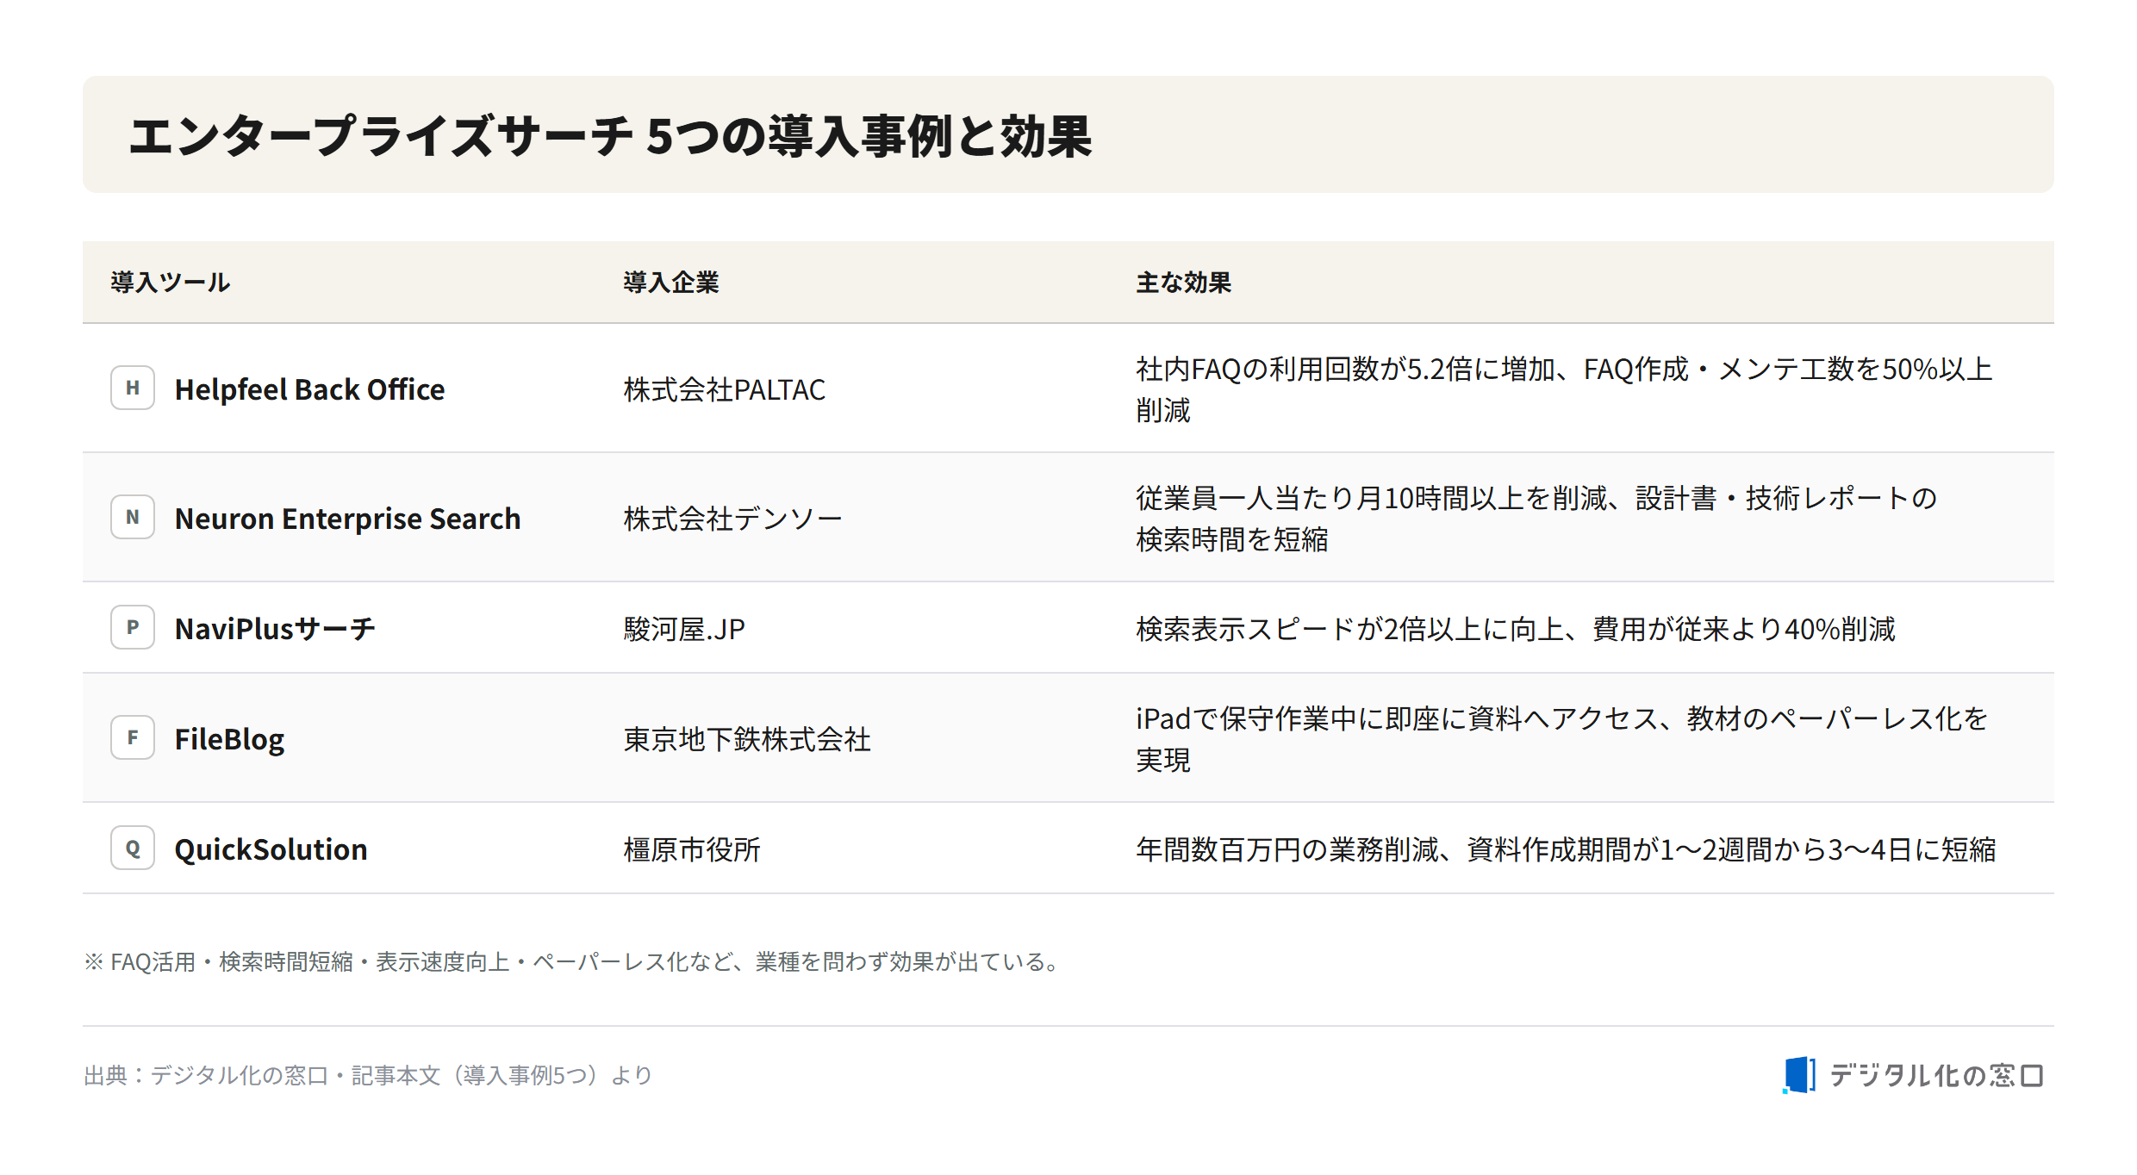The height and width of the screenshot is (1175, 2137).
Task: Select the heading エンタープライズサーチ 5つの導入事例と効果
Action: coord(610,136)
